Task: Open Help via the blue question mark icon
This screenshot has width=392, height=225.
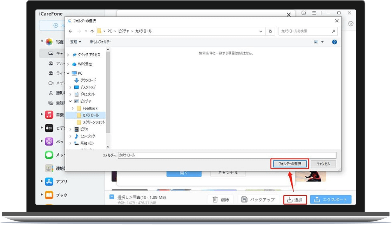Action: click(334, 41)
